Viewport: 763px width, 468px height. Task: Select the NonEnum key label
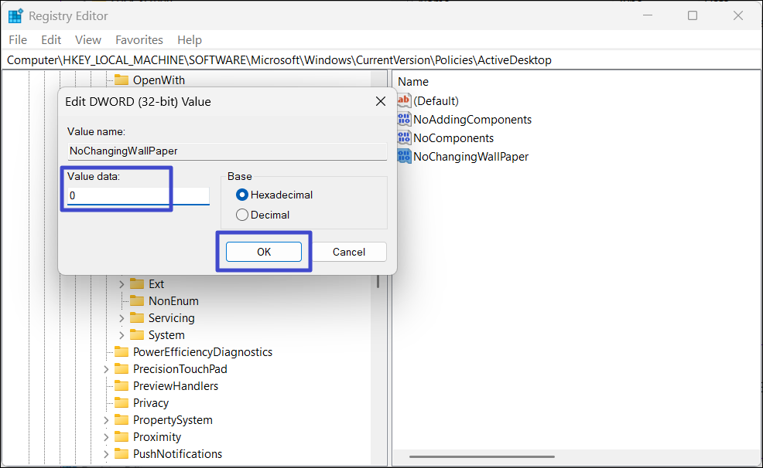point(173,301)
